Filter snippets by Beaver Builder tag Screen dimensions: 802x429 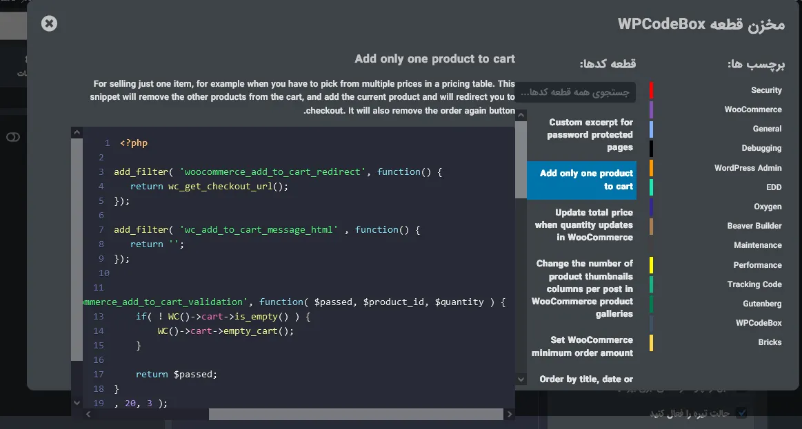coord(754,226)
